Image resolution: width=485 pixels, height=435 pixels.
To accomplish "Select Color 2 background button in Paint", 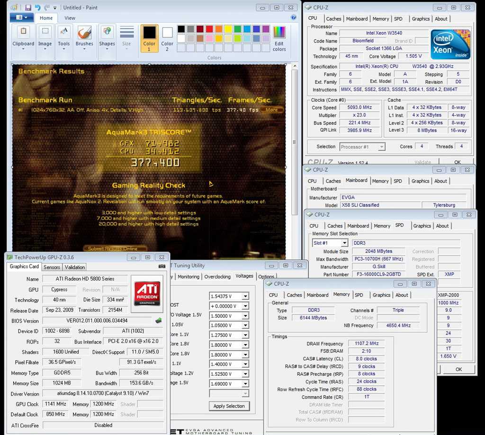I will click(167, 38).
